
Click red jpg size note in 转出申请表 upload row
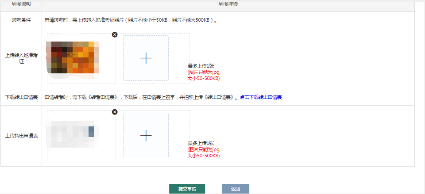tap(204, 152)
